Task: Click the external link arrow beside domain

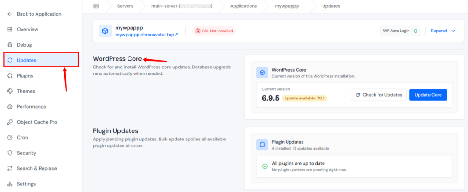Action: click(176, 35)
